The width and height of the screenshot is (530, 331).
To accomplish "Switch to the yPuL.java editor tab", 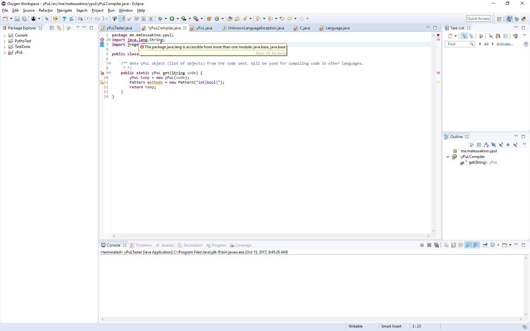I will [x=201, y=28].
